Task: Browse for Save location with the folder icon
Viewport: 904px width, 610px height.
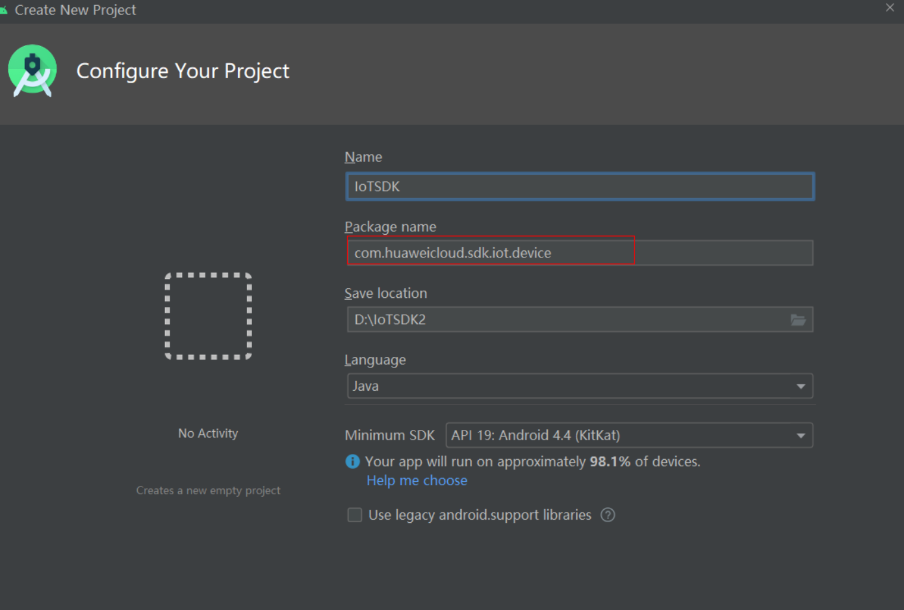Action: pos(798,320)
